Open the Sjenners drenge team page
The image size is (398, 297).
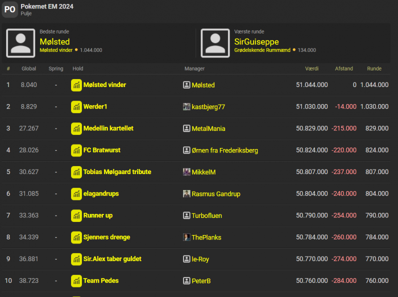coord(107,237)
